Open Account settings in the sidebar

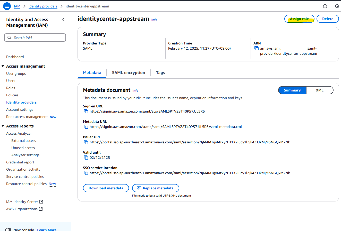[20, 109]
